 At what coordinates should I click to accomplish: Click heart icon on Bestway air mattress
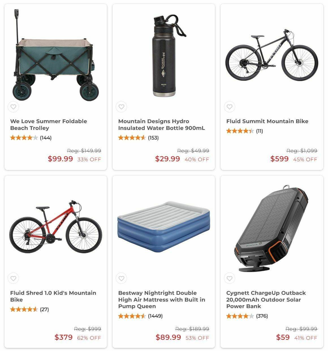(121, 278)
